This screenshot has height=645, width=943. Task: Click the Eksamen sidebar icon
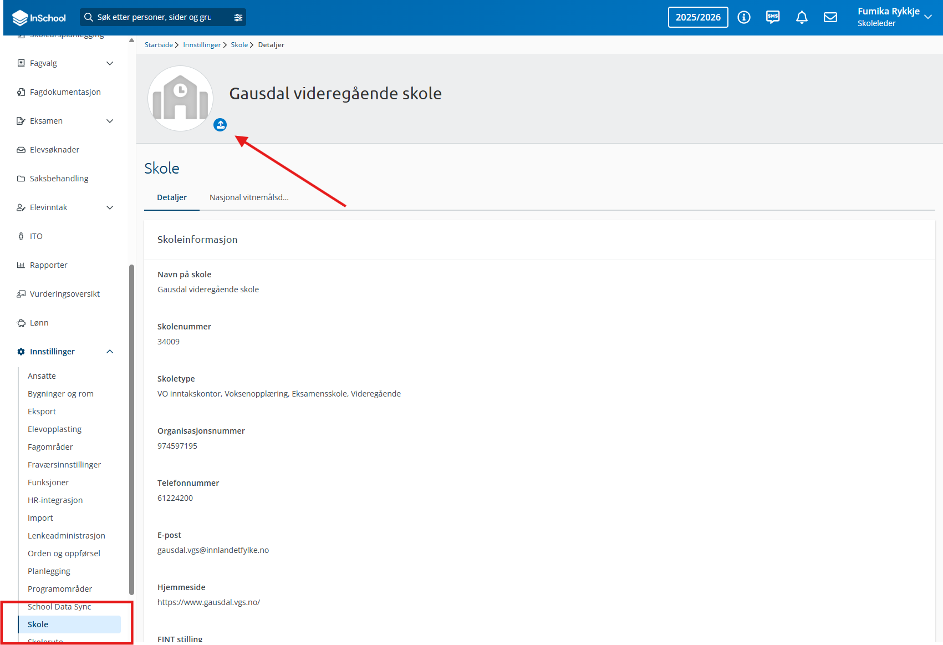pos(21,121)
